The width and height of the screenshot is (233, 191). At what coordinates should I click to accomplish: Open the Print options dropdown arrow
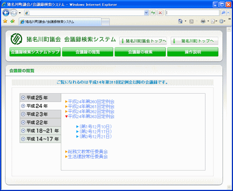[x=208, y=21]
